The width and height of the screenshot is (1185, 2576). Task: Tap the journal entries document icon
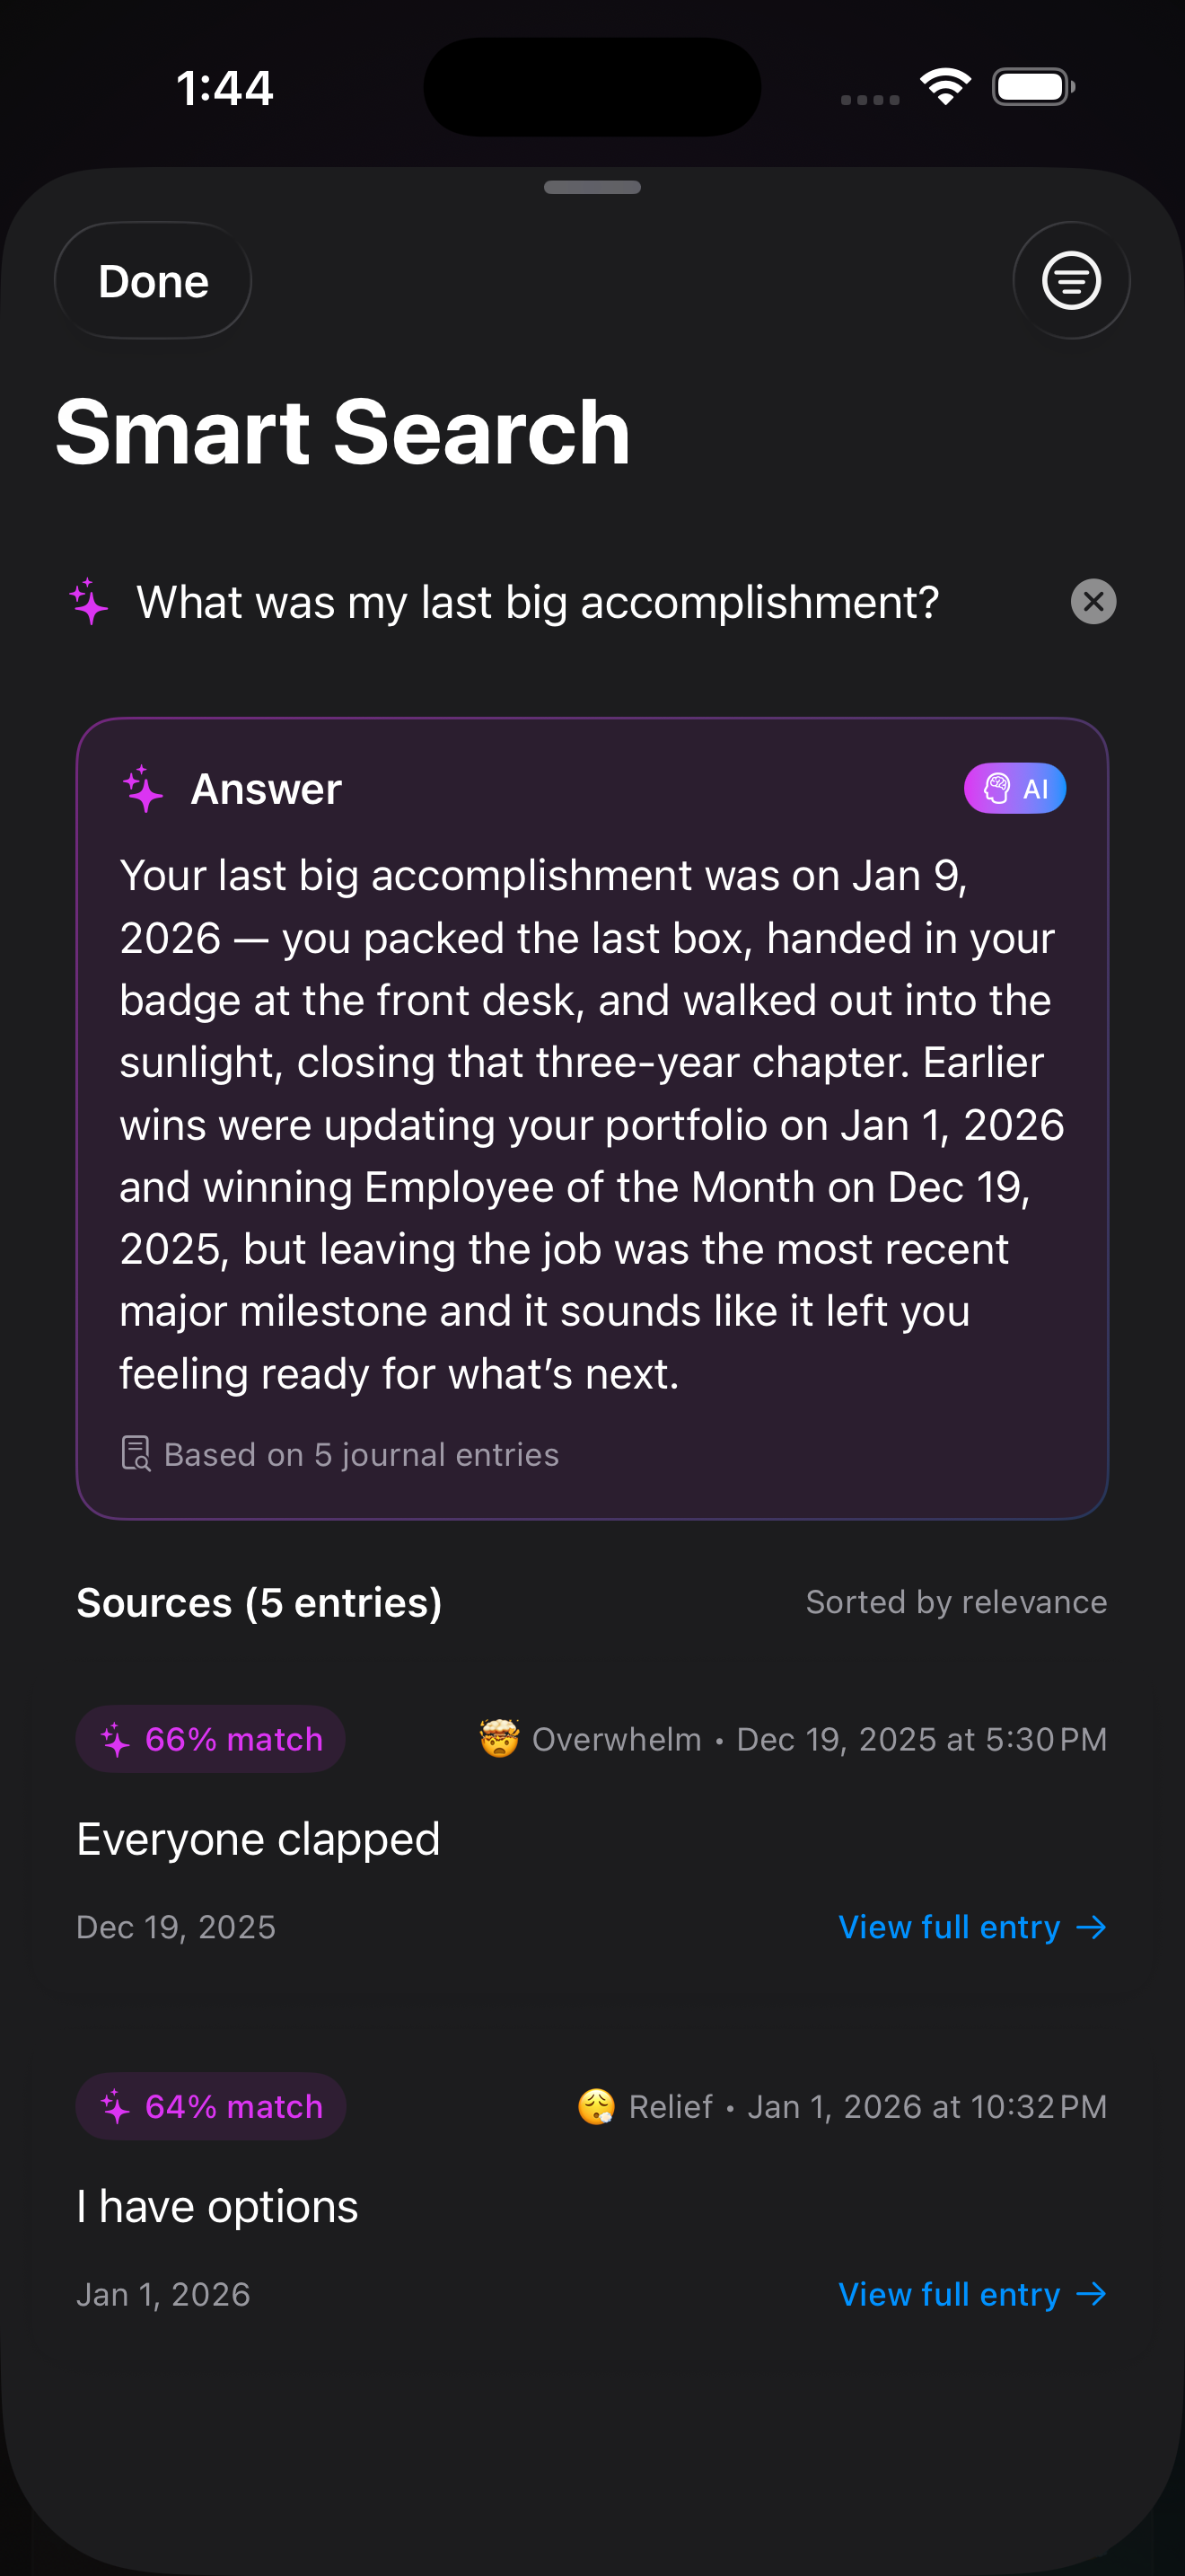click(x=136, y=1454)
